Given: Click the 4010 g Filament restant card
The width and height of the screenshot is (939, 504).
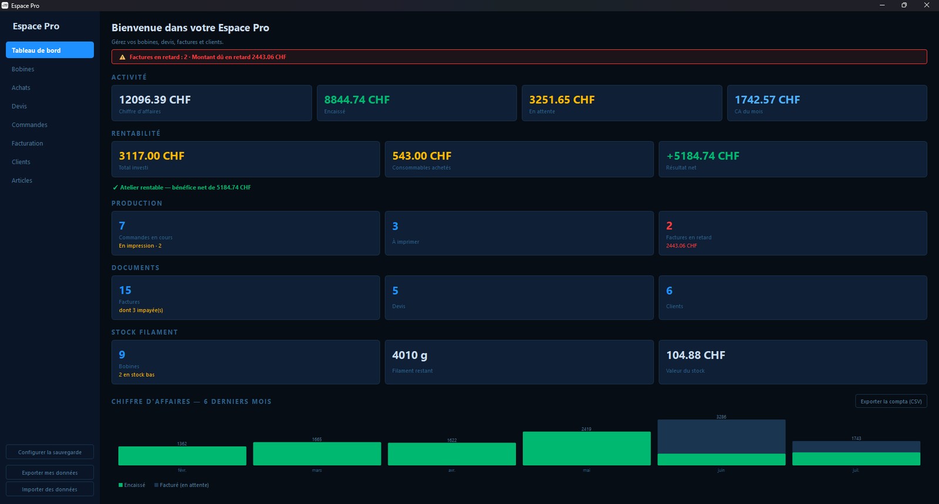Looking at the screenshot, I should tap(519, 362).
